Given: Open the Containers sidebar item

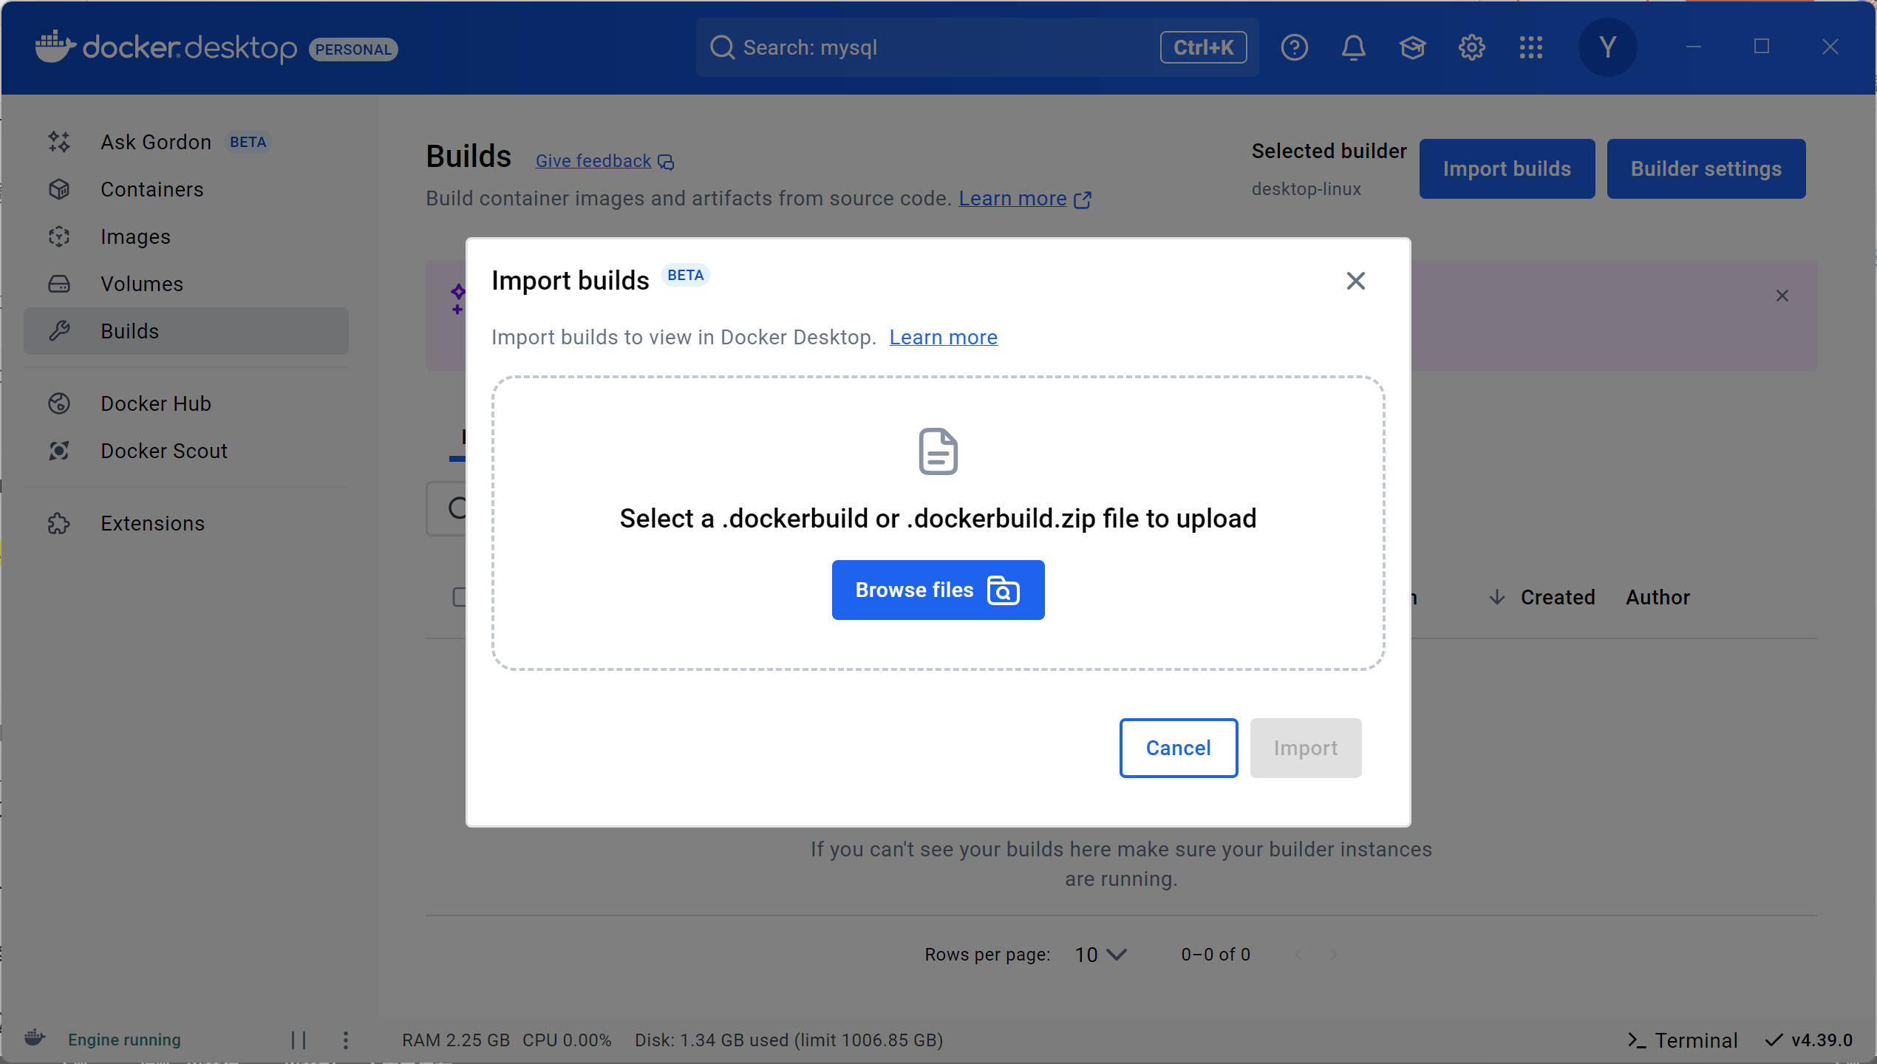Looking at the screenshot, I should (151, 189).
